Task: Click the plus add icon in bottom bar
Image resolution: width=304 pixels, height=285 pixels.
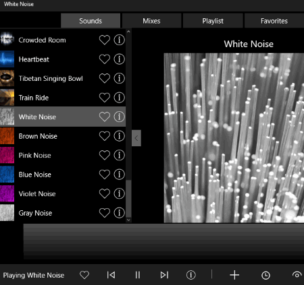Action: point(234,275)
